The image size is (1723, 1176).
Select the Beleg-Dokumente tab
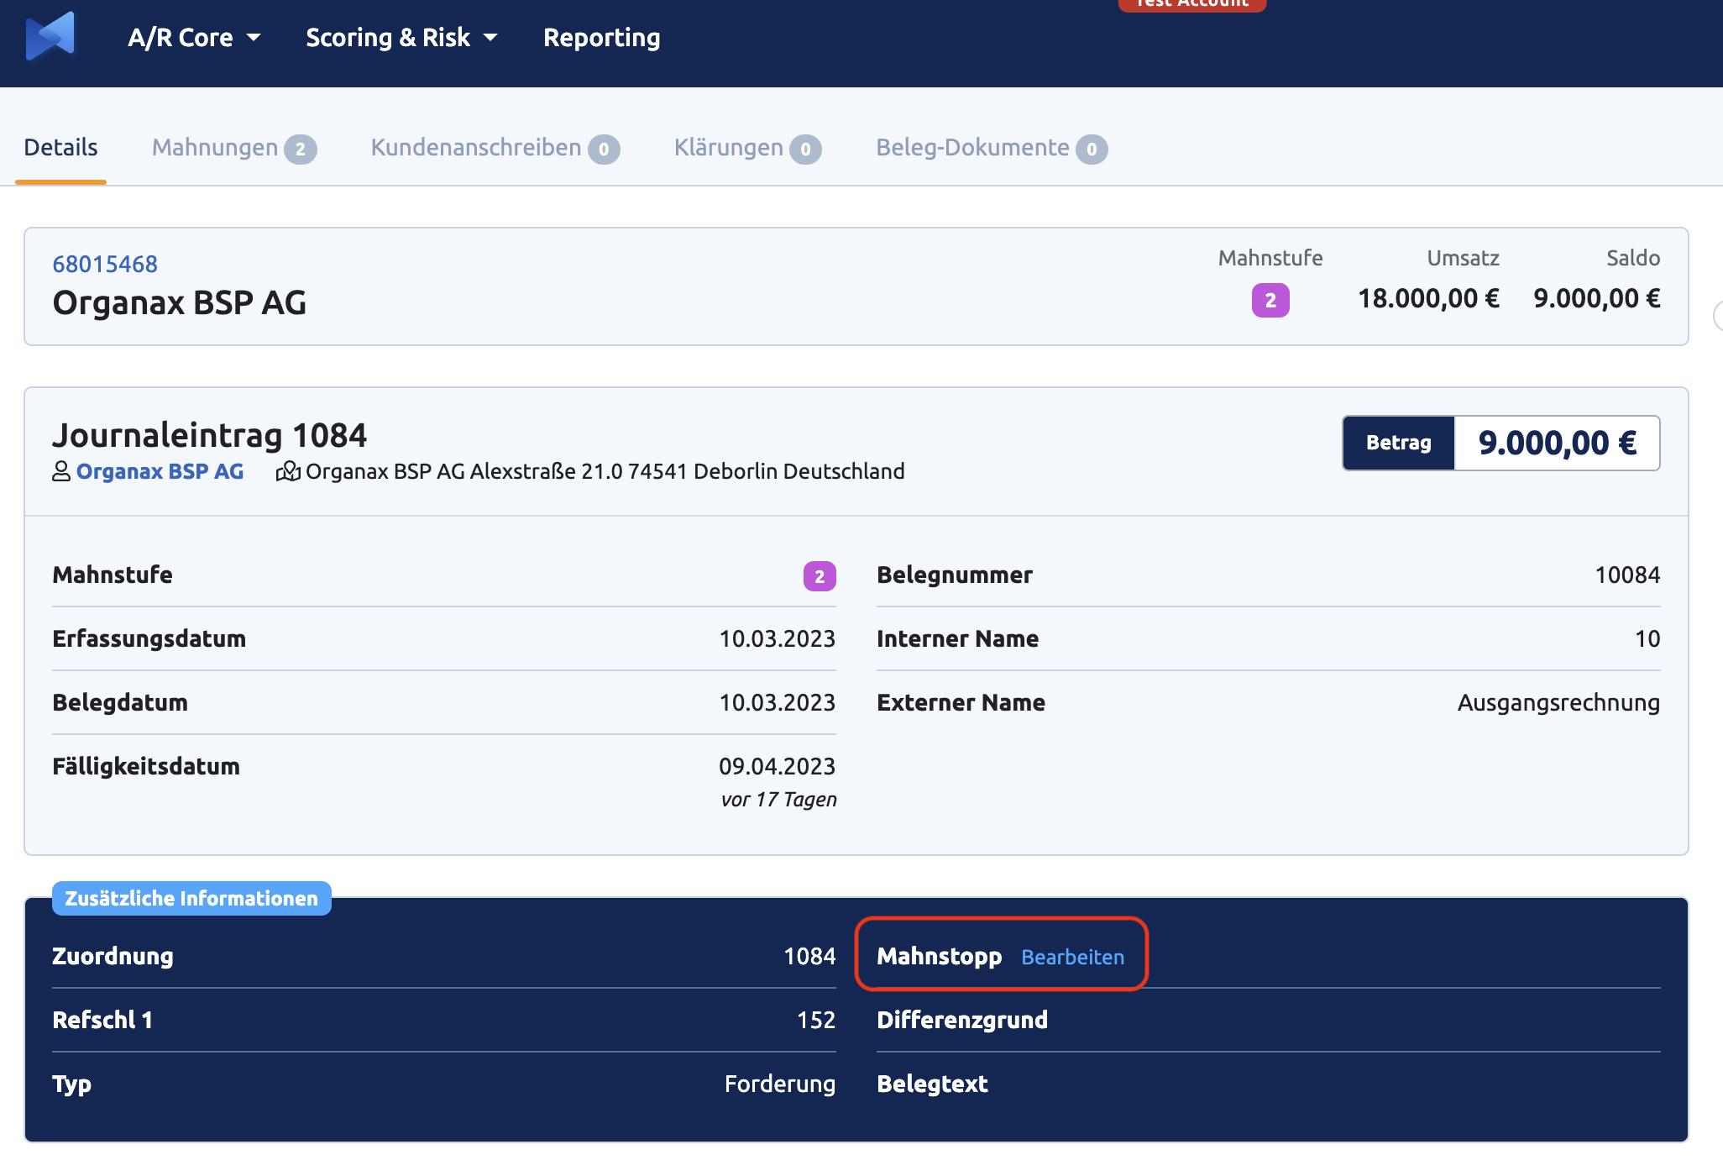click(992, 148)
